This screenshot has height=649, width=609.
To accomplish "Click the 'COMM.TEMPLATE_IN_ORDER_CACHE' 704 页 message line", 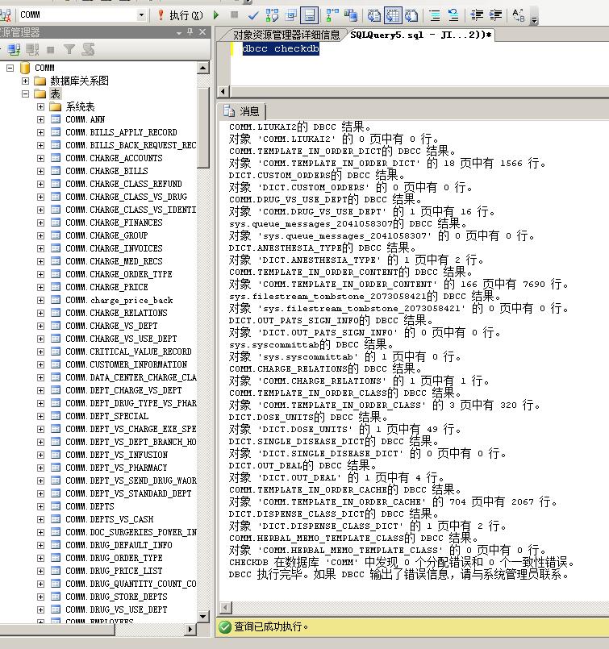I will [x=394, y=502].
